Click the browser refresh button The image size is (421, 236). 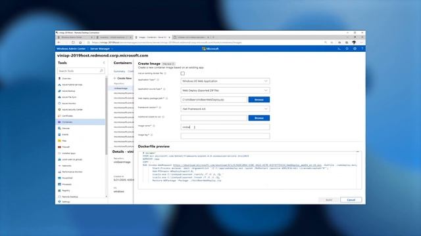[73, 42]
